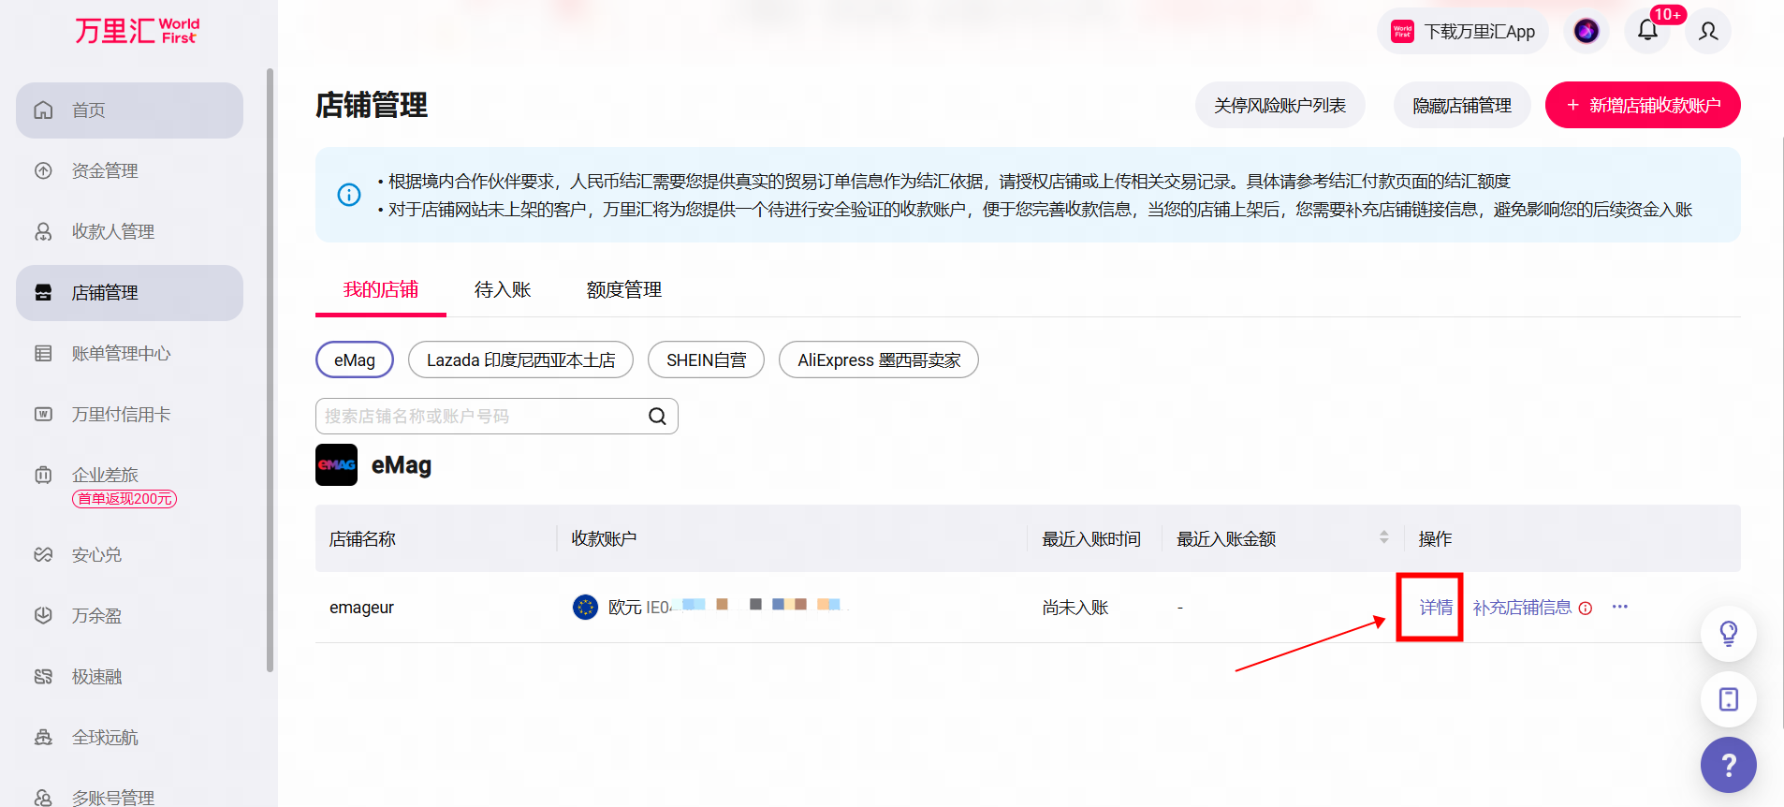Switch to the 额度管理 tab
Image resolution: width=1784 pixels, height=807 pixels.
point(624,290)
